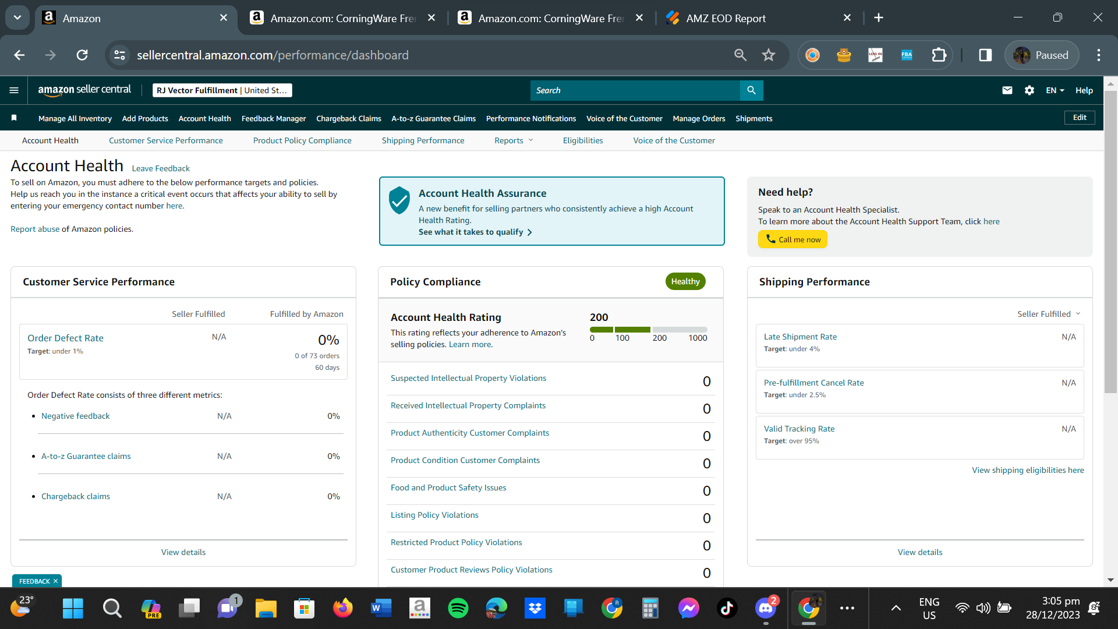Viewport: 1118px width, 629px height.
Task: Open browser side panel icon
Action: click(985, 55)
